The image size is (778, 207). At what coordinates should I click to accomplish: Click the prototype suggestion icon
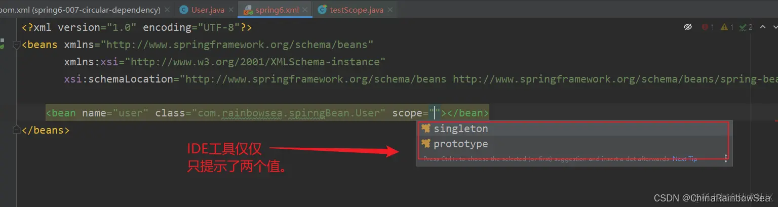coord(425,144)
